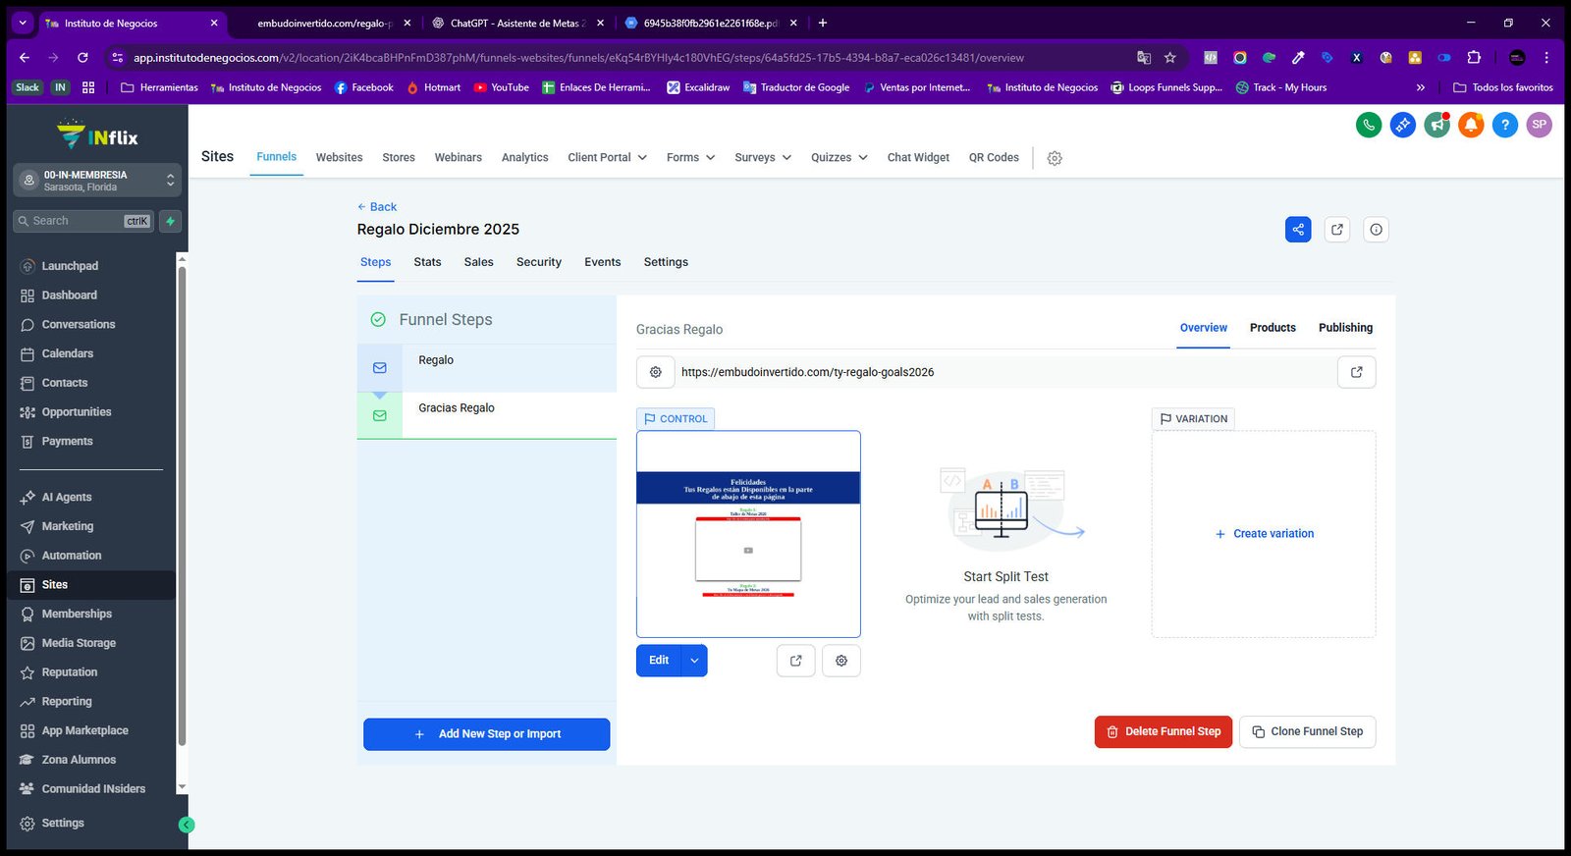Expand the Client Portal dropdown
The width and height of the screenshot is (1571, 856).
point(607,157)
